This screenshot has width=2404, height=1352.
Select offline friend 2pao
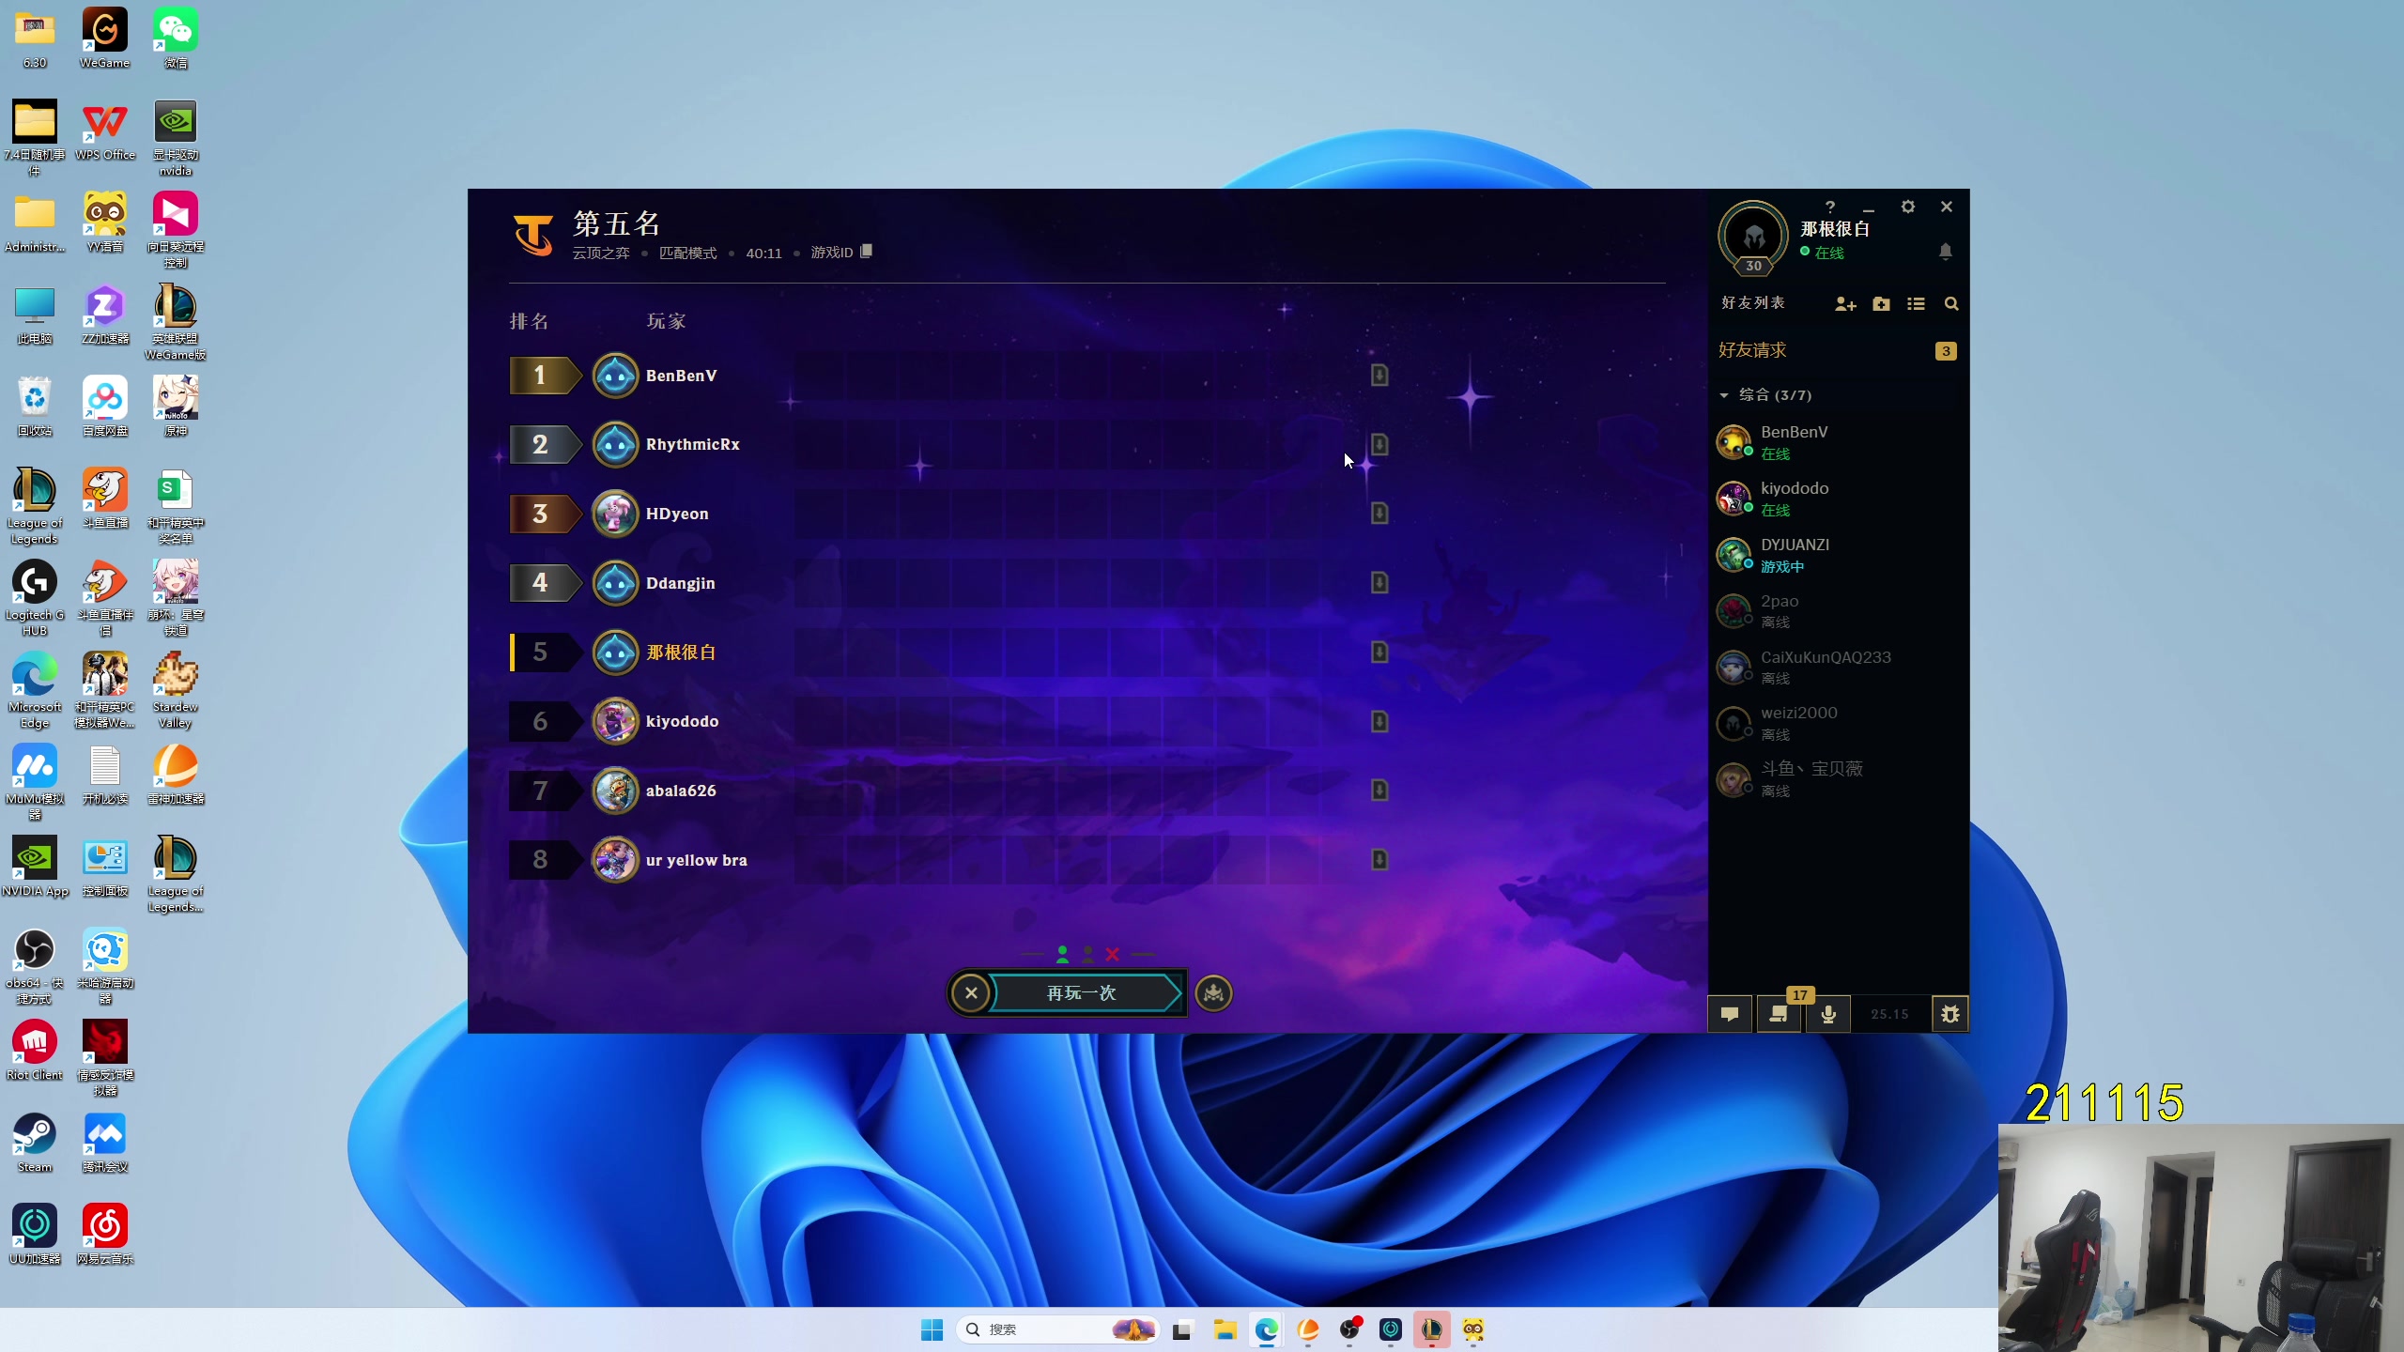[x=1838, y=611]
